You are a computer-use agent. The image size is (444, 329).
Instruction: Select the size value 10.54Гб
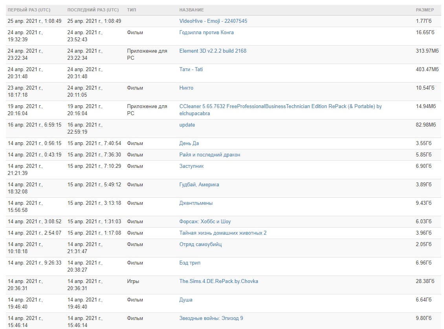[425, 88]
